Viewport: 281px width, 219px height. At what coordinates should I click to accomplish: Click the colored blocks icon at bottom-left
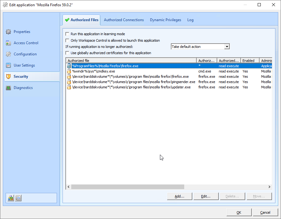pyautogui.click(x=11, y=198)
